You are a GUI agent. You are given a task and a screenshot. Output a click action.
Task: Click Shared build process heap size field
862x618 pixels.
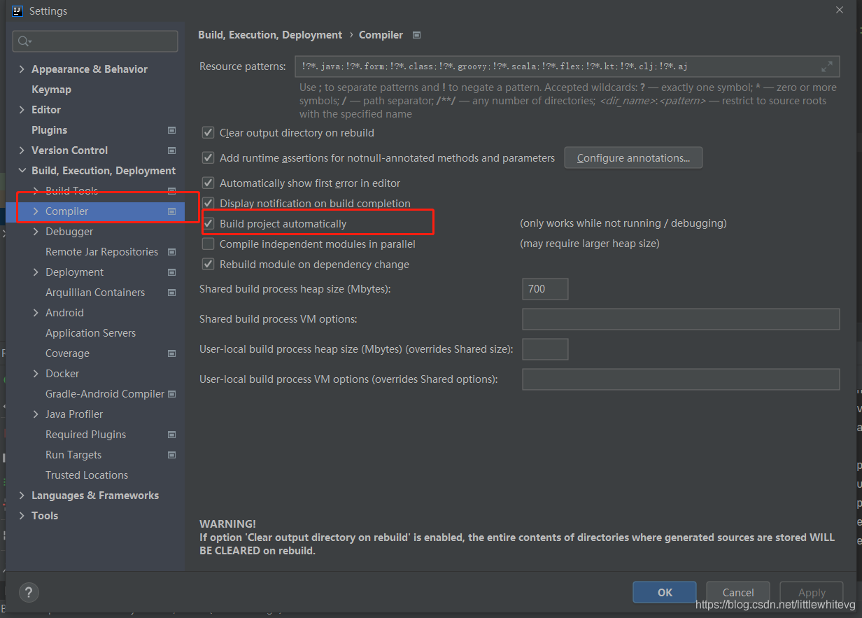pyautogui.click(x=545, y=289)
